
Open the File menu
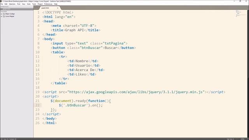[2, 4]
